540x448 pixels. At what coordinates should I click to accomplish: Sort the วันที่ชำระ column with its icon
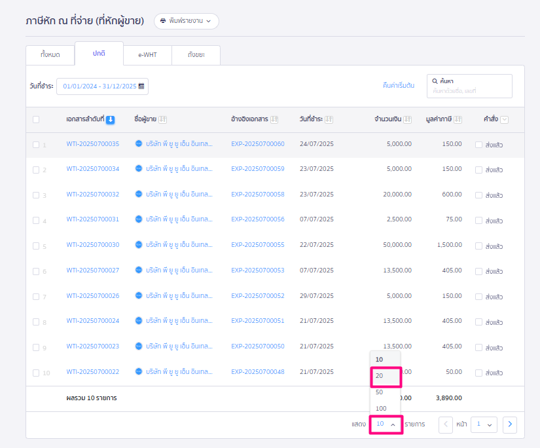(329, 120)
